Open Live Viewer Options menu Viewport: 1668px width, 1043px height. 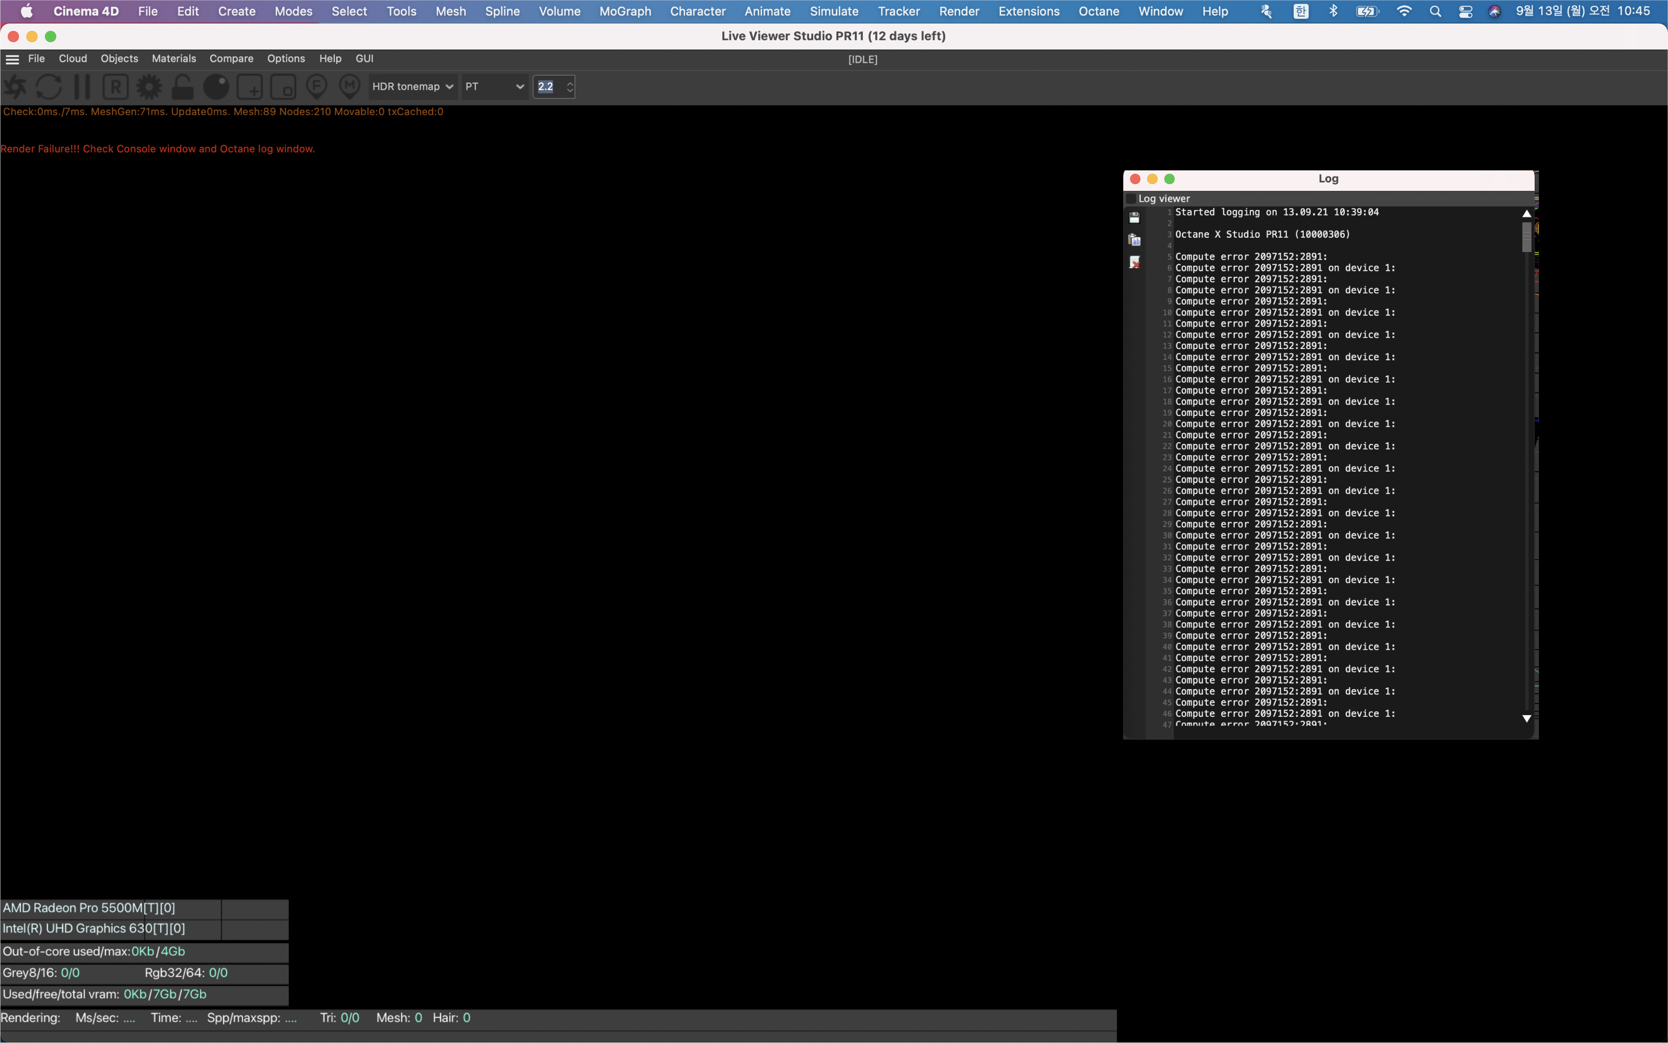click(x=286, y=59)
